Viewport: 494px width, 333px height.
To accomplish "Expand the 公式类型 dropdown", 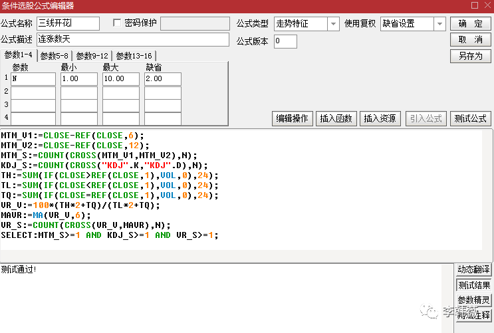I will click(x=333, y=24).
